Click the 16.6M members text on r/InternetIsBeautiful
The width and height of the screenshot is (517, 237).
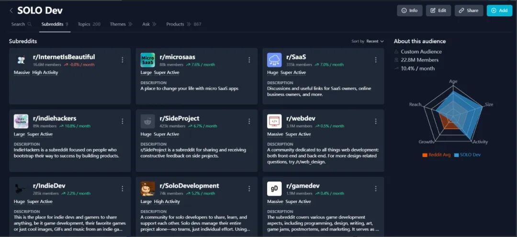[47, 65]
